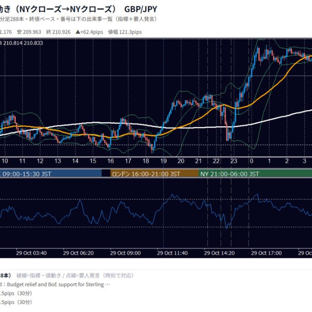312x312 pixels.
Task: Click the hour 22 axis label
Action: click(216, 161)
